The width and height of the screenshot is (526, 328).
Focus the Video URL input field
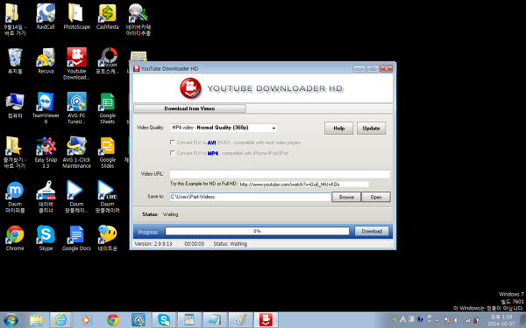coord(280,174)
